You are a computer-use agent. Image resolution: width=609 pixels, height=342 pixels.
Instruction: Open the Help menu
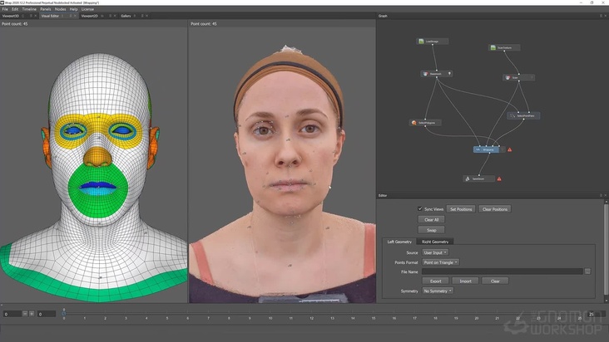tap(74, 9)
